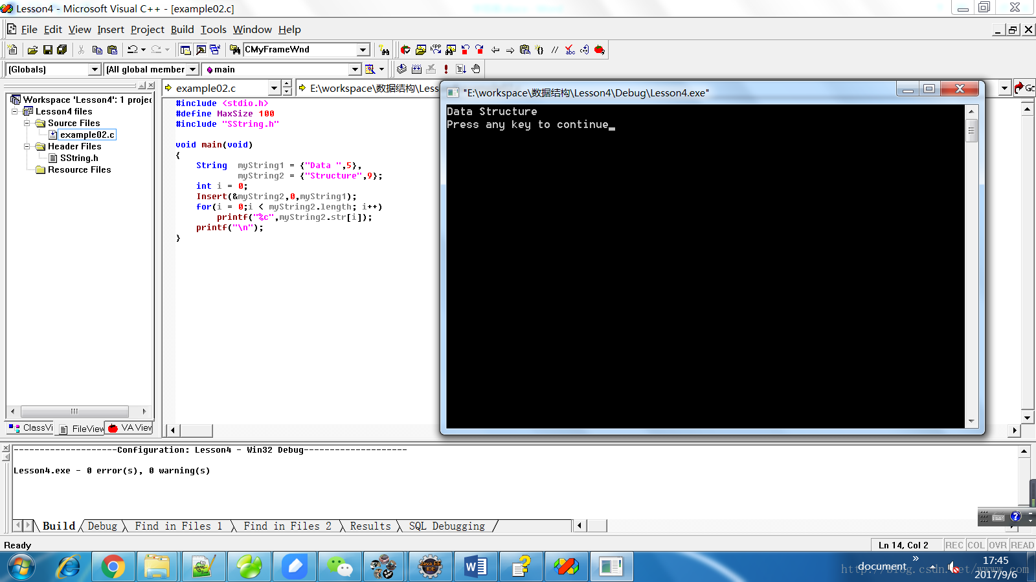1036x582 pixels.
Task: Toggle the Workspace pane visibility icon
Action: (x=186, y=50)
